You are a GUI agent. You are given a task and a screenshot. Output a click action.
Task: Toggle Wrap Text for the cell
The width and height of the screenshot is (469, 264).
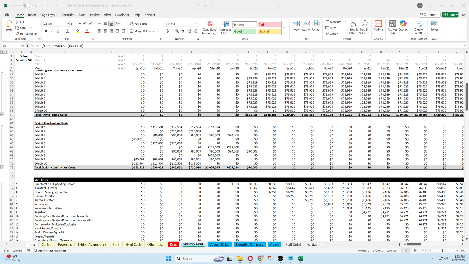tap(138, 24)
